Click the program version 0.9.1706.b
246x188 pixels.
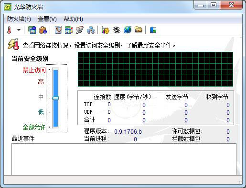[x=128, y=132]
